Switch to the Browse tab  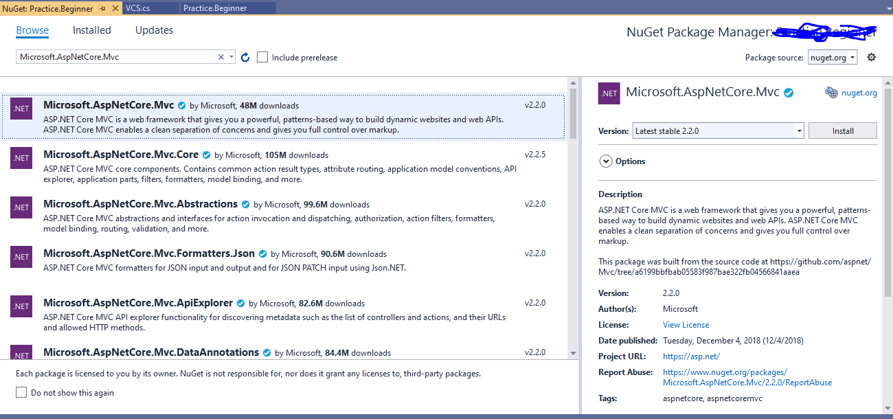(x=32, y=30)
